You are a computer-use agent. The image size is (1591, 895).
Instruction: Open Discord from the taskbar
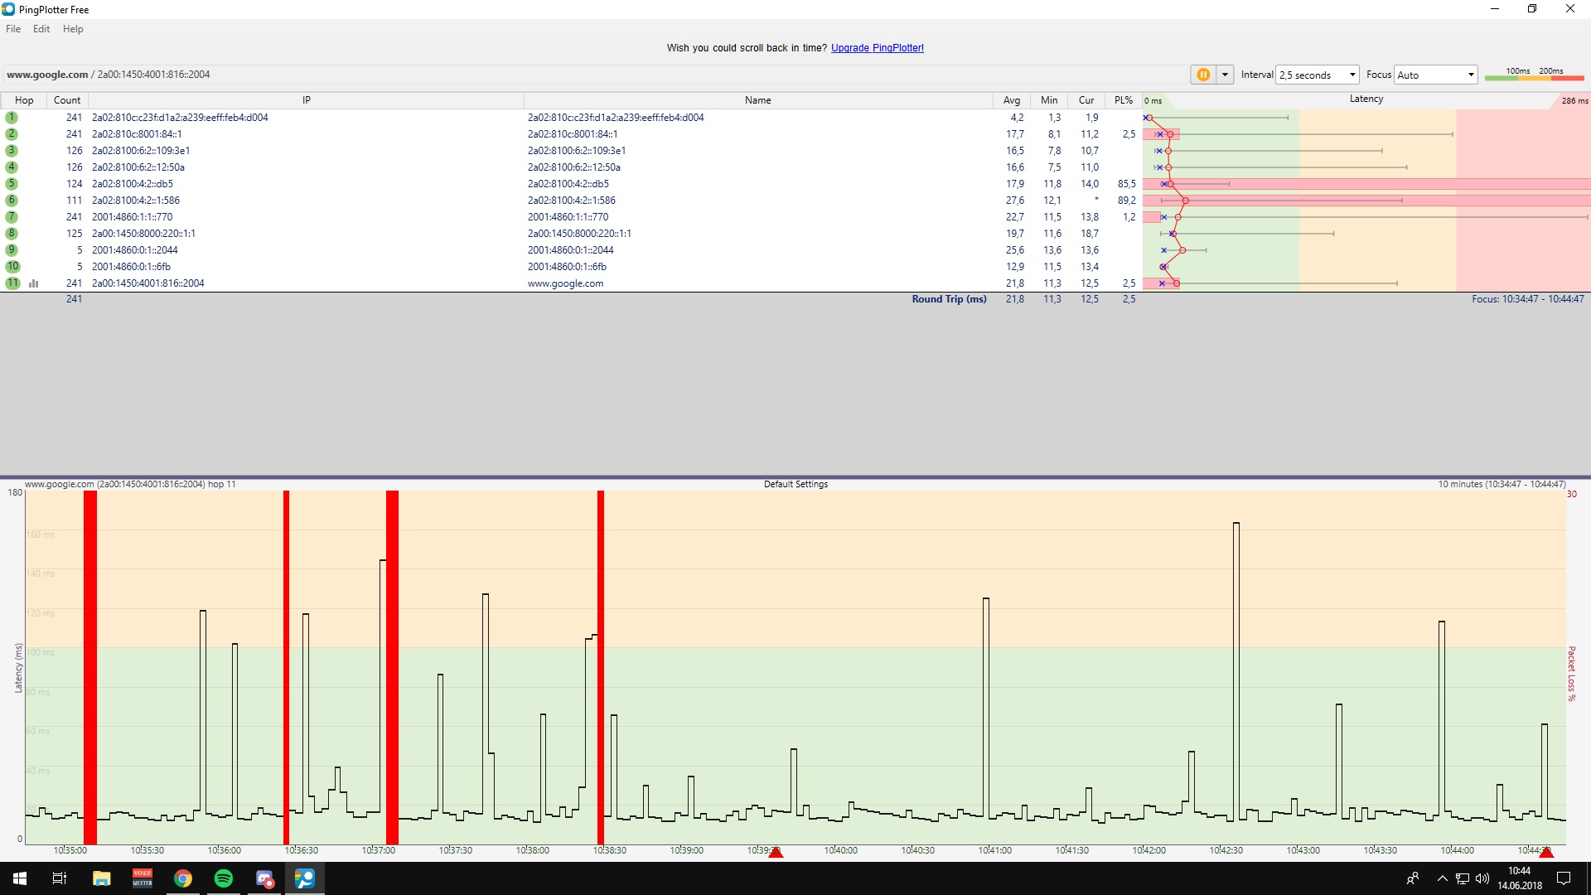[x=264, y=878]
